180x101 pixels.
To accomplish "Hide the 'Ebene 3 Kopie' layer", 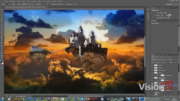I will [x=152, y=70].
